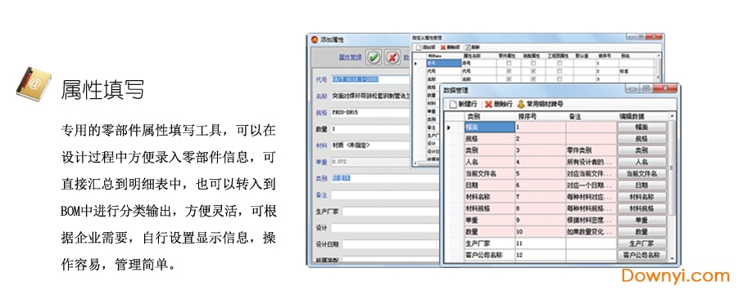Toggle 零件属性 checkbox in the 序号 row

tap(509, 63)
